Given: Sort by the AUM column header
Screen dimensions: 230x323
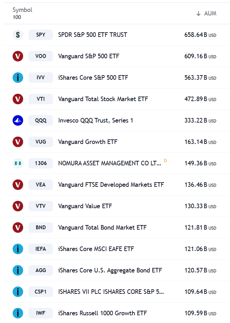Looking at the screenshot, I should click(x=207, y=13).
